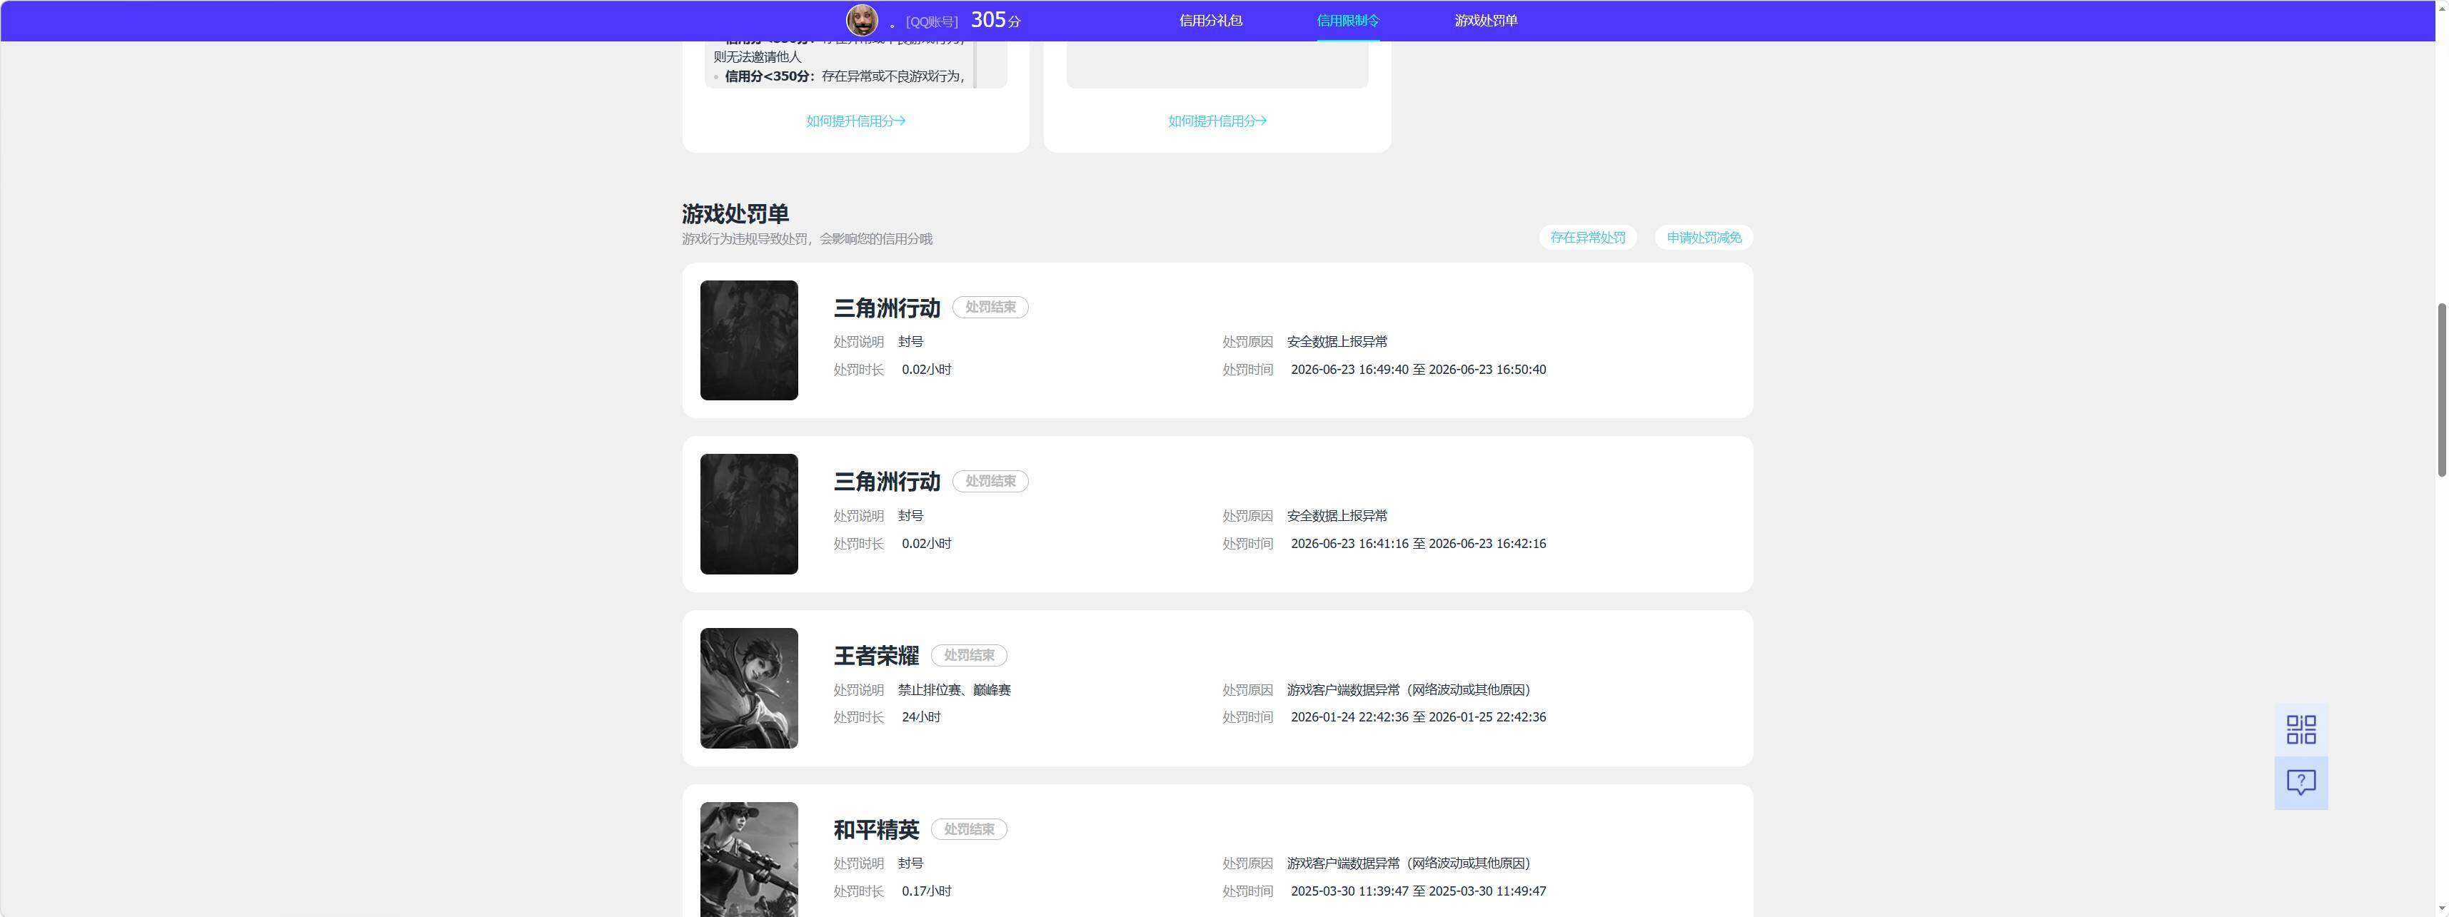Open the help question-mark chat icon
The image size is (2449, 917).
point(2300,783)
